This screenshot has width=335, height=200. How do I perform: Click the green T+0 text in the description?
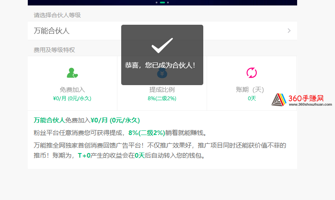click(84, 156)
